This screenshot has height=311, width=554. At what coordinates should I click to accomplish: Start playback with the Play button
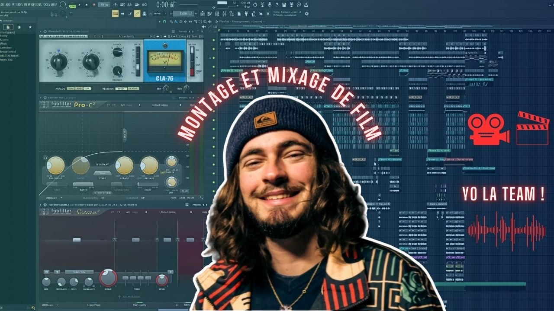[79, 5]
